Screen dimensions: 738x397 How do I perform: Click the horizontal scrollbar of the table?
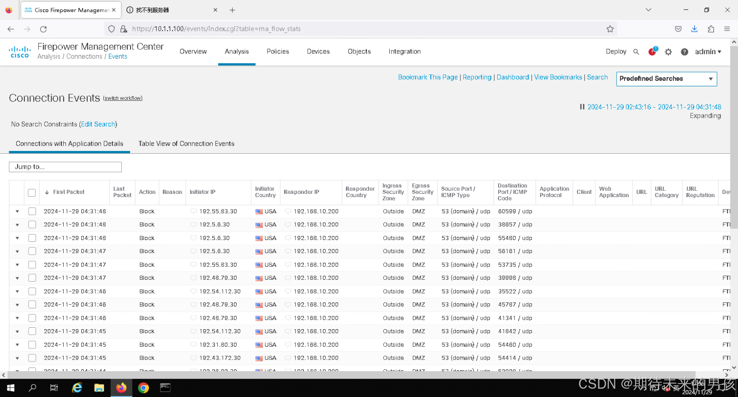tap(351, 375)
